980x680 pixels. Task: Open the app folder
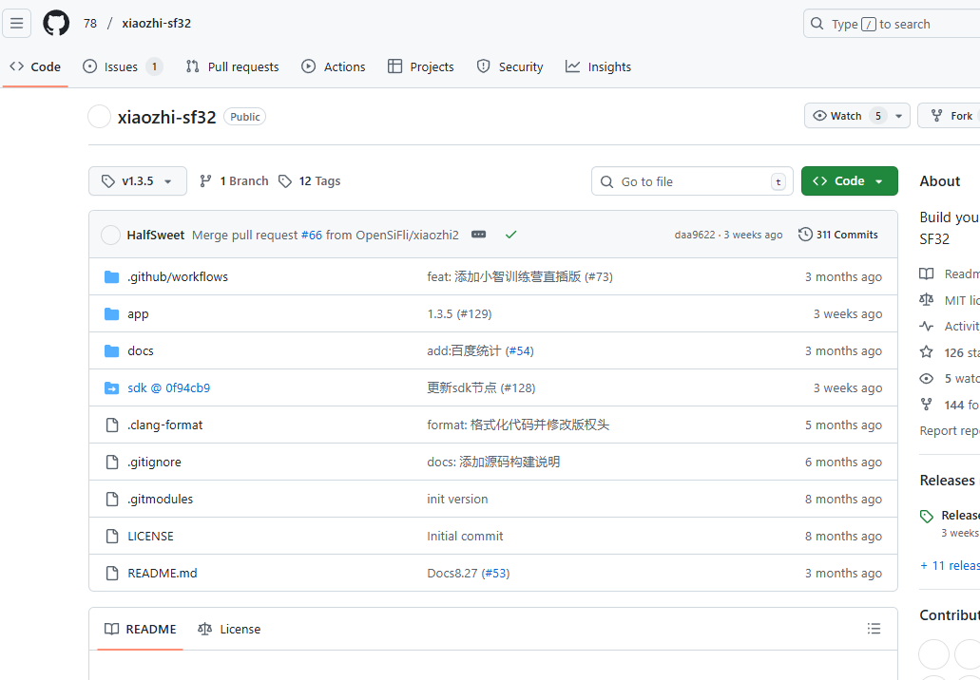click(139, 313)
